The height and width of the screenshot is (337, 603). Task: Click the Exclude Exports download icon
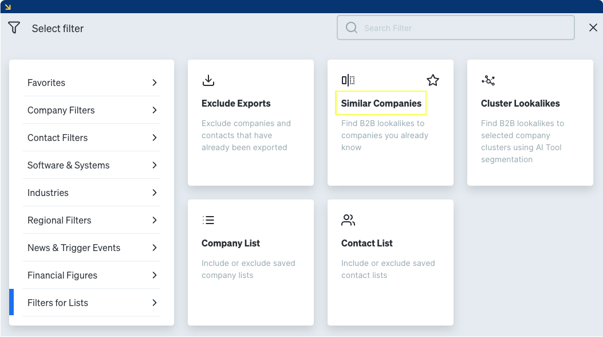(x=209, y=80)
